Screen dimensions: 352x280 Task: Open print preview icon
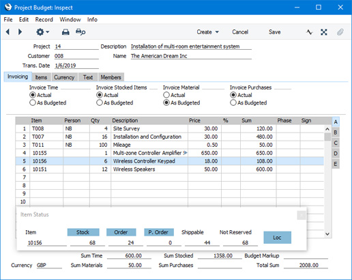pyautogui.click(x=80, y=32)
